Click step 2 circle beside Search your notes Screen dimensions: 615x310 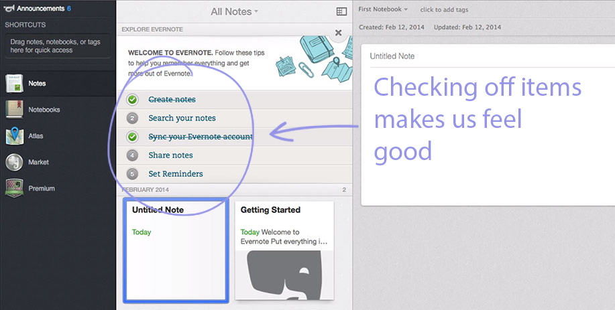pos(133,119)
